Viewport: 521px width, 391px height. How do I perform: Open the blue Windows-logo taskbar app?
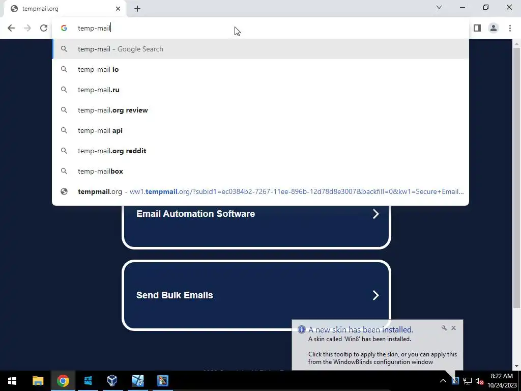click(88, 381)
